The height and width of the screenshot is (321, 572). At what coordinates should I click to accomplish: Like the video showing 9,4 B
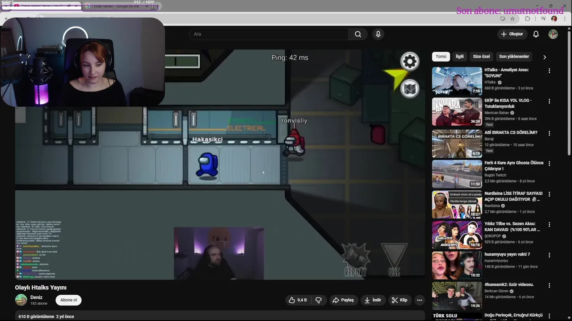coord(298,300)
